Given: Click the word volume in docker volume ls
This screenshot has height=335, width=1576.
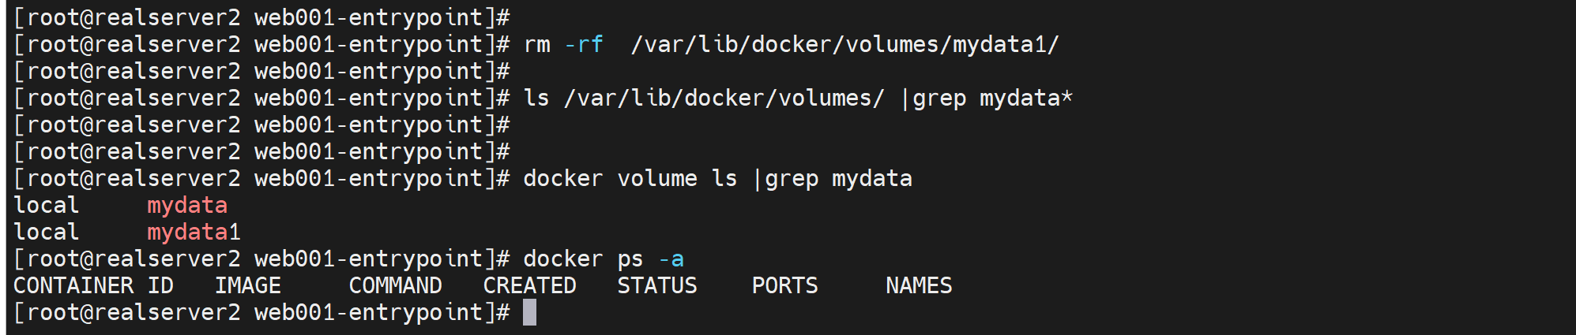Looking at the screenshot, I should (656, 178).
